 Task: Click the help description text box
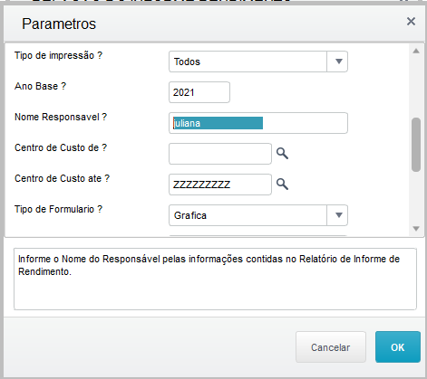(215, 279)
